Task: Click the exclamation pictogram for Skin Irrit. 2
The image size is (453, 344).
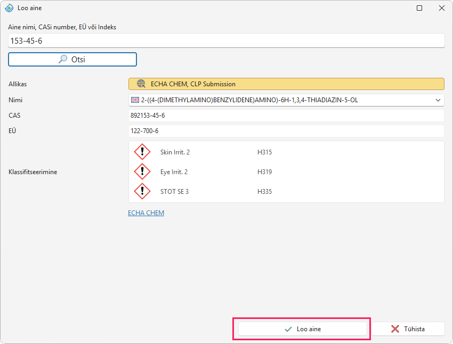Action: 142,152
